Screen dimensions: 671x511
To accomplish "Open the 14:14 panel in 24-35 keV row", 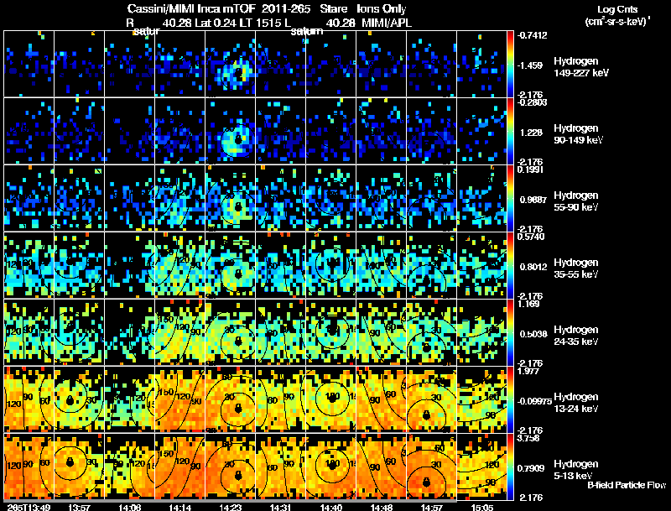I will click(180, 332).
